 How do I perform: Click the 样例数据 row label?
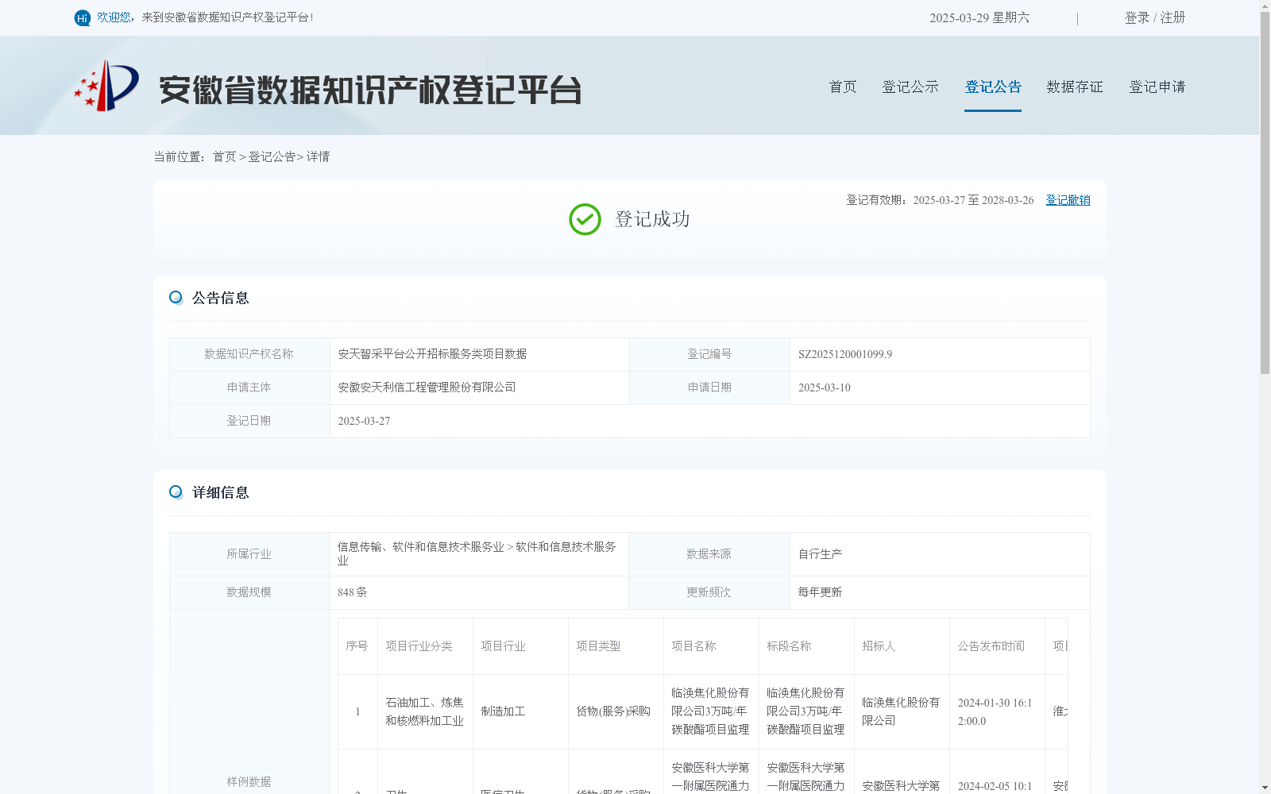(x=249, y=782)
